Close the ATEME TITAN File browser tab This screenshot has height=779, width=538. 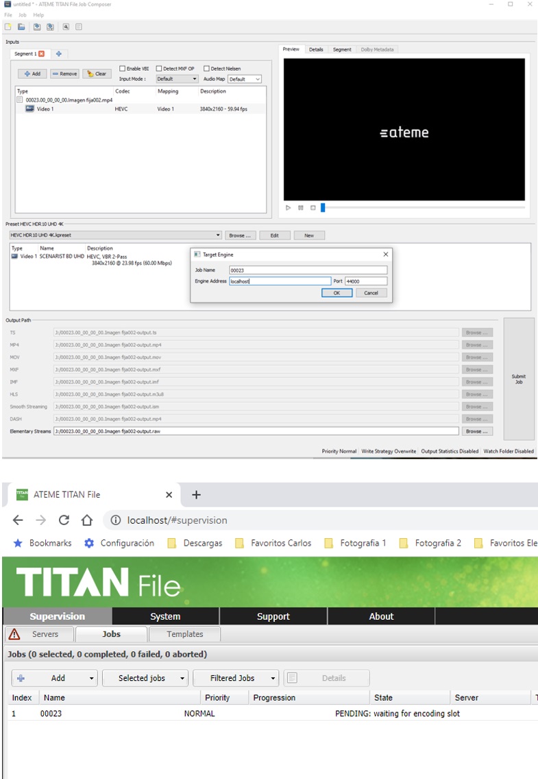pos(169,495)
